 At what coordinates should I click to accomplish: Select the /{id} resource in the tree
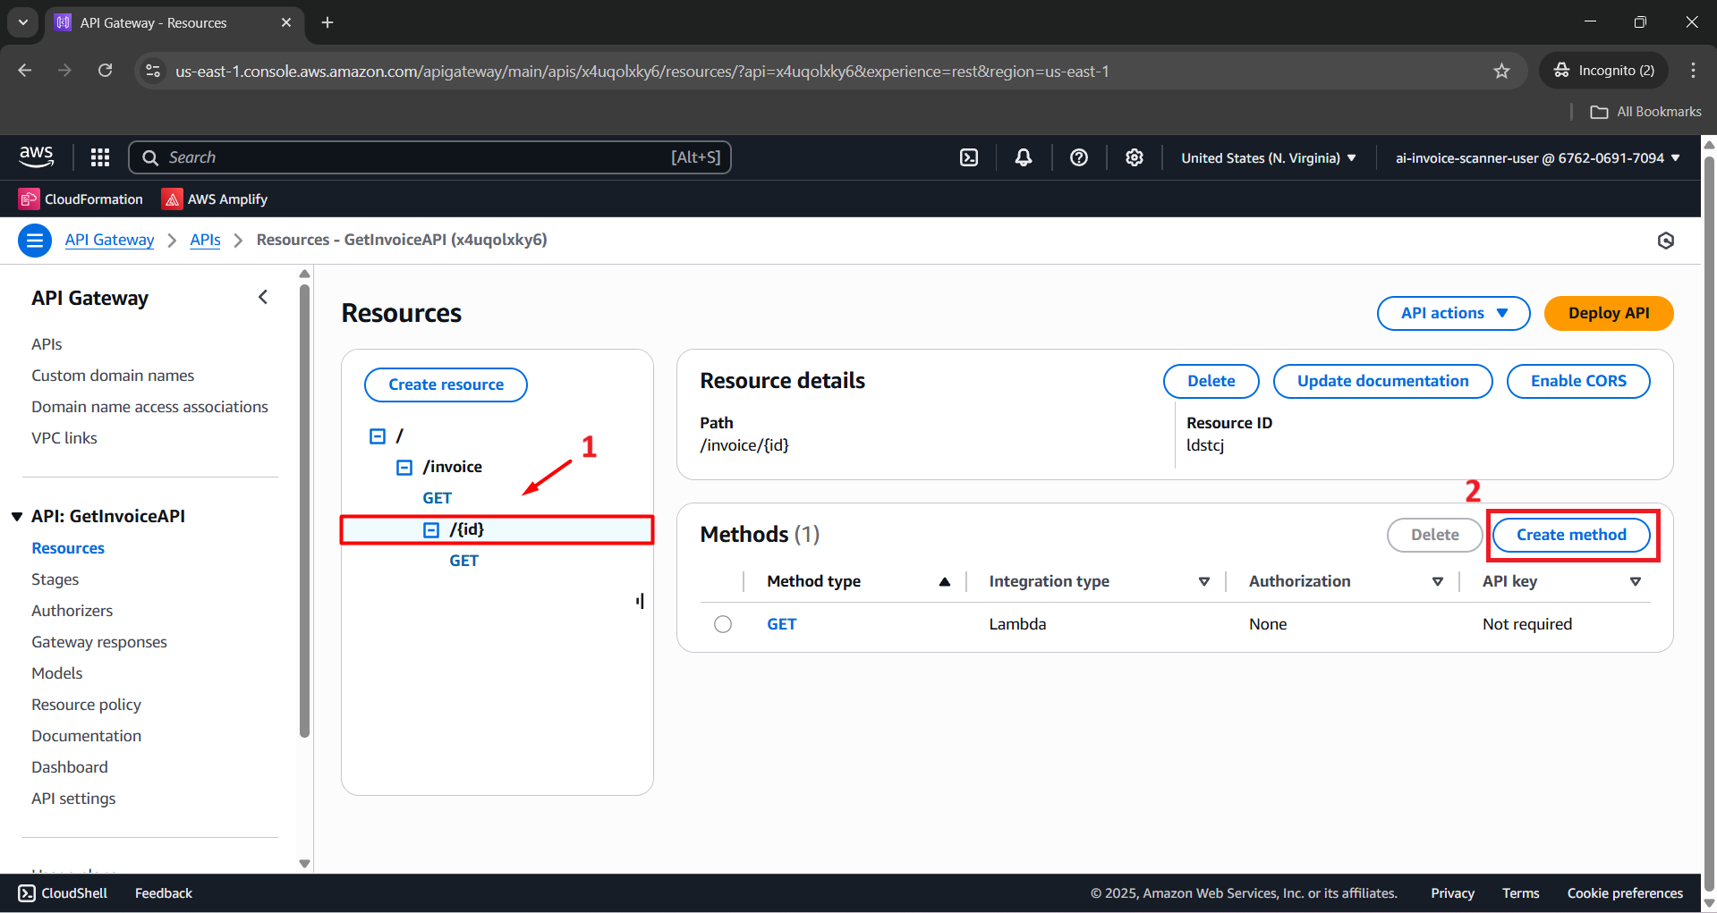pyautogui.click(x=468, y=528)
